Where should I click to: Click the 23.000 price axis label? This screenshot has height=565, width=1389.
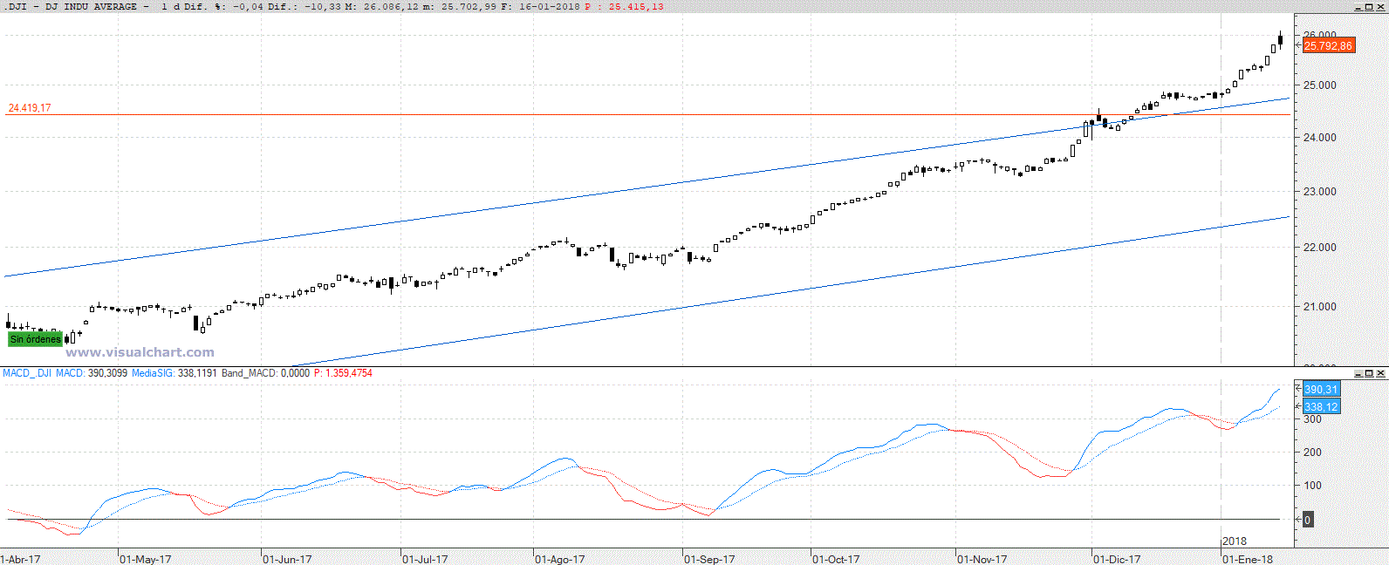pos(1319,192)
